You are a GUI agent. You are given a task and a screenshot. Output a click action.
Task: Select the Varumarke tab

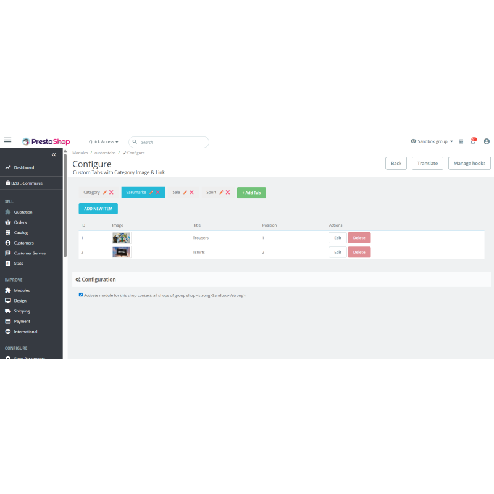(x=136, y=192)
